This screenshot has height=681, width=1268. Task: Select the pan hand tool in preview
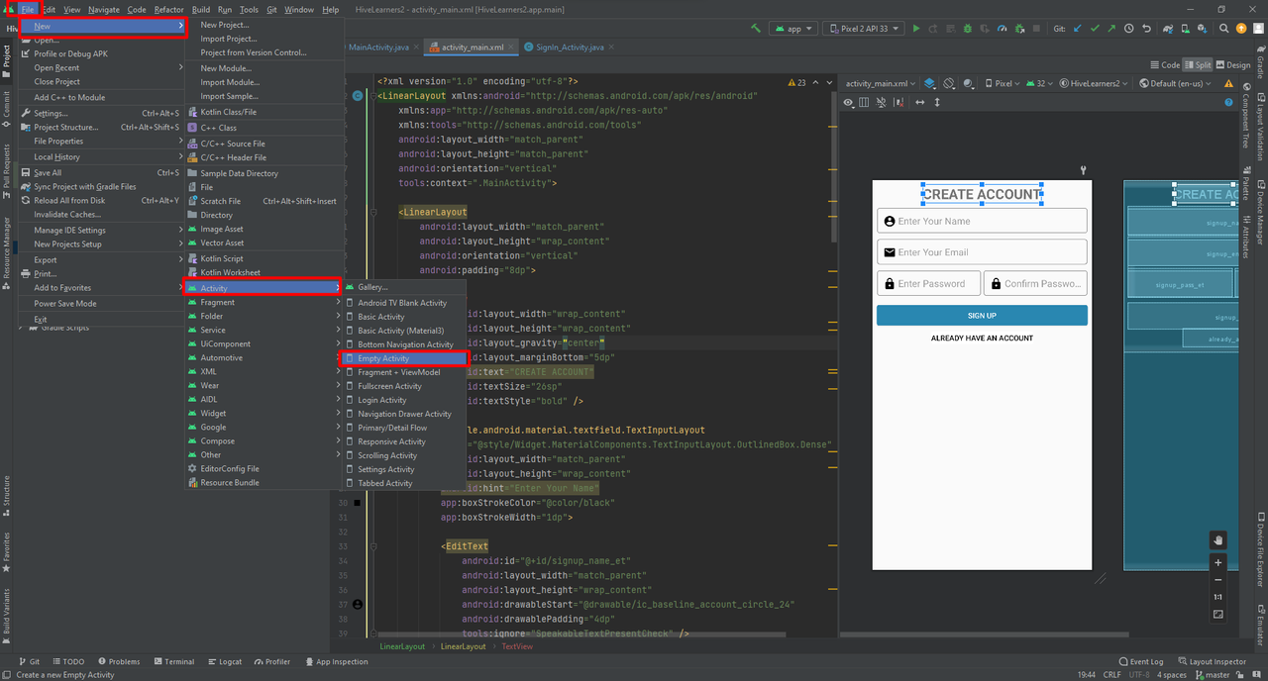[x=1218, y=539]
